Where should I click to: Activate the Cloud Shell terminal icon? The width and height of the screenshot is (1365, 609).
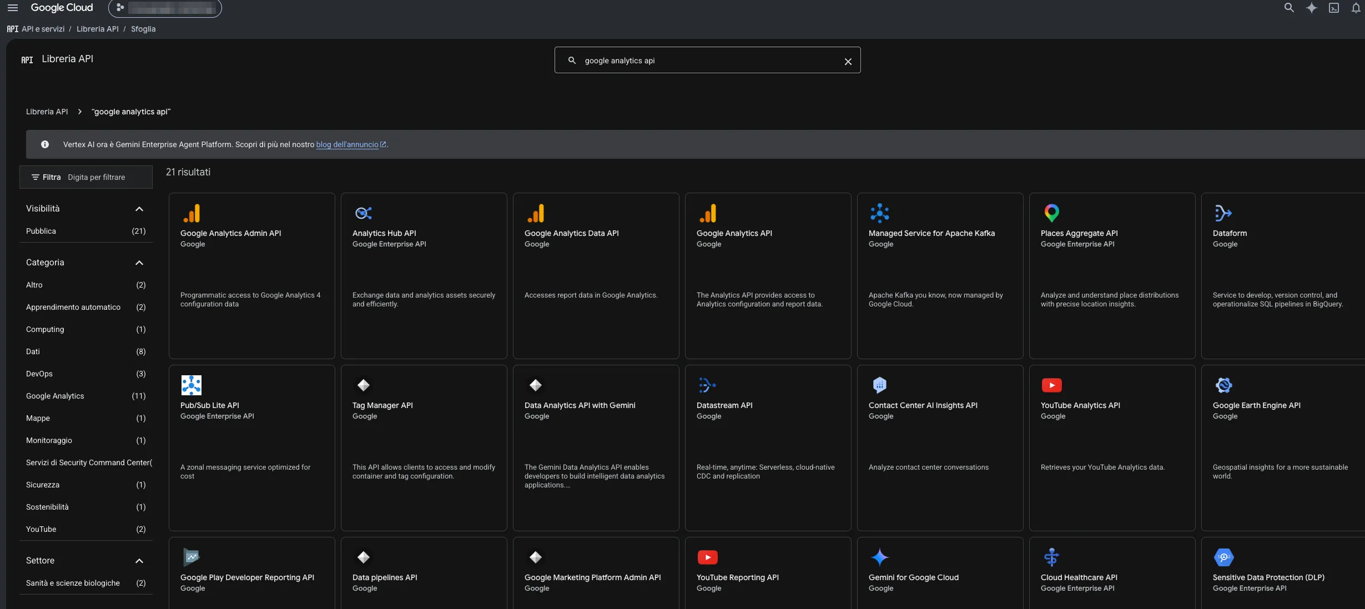(x=1333, y=8)
